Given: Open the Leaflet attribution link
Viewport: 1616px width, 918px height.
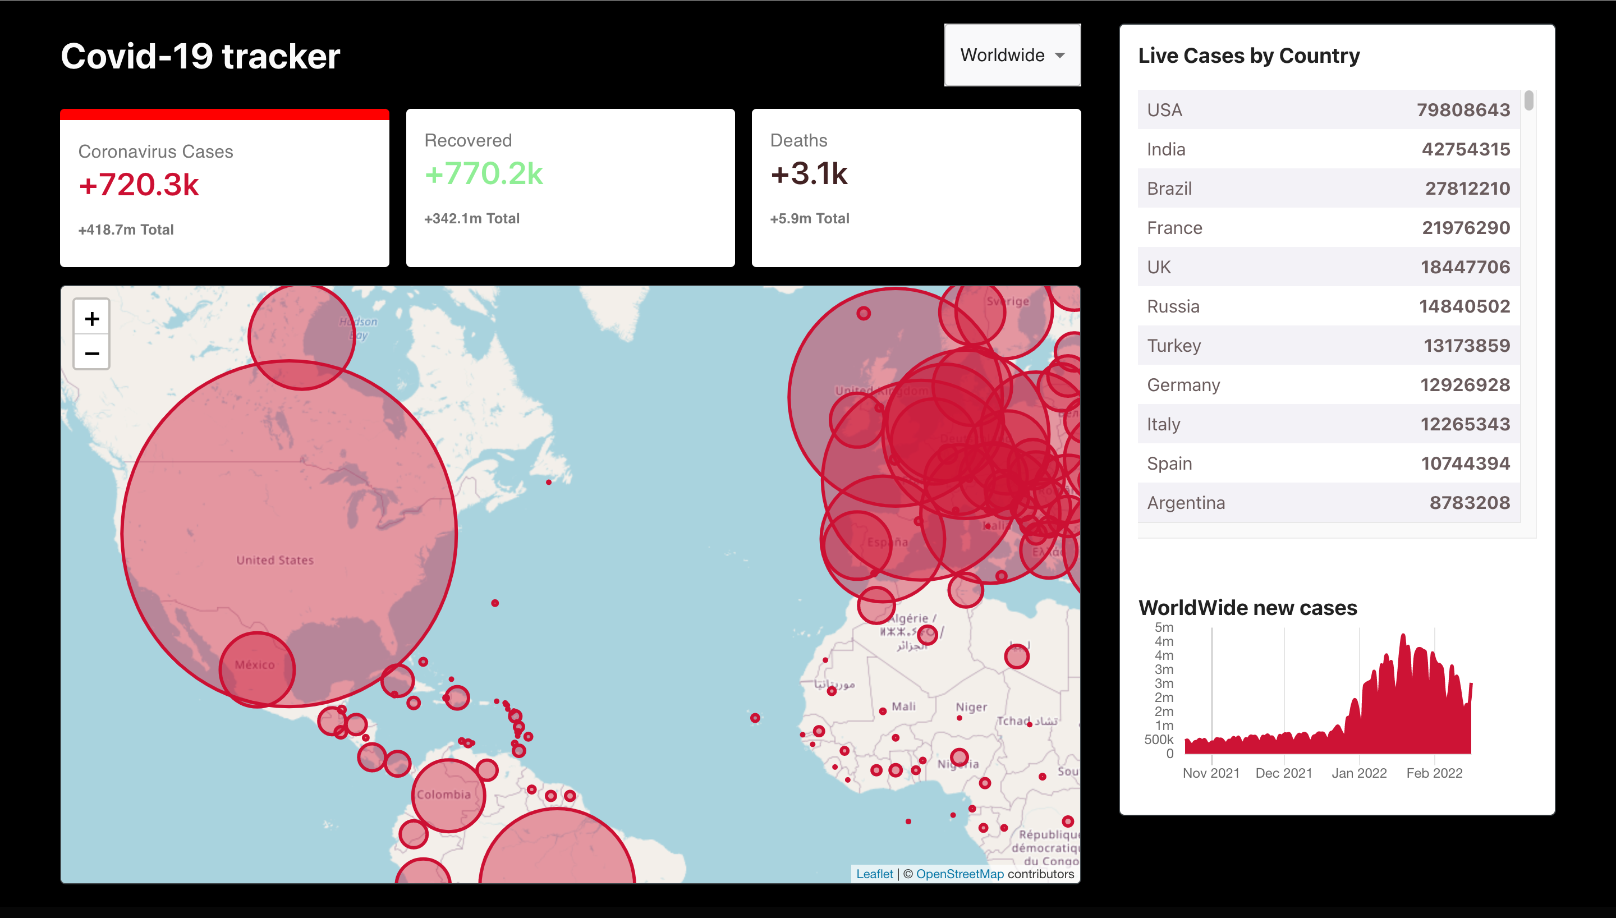Looking at the screenshot, I should pos(874,874).
